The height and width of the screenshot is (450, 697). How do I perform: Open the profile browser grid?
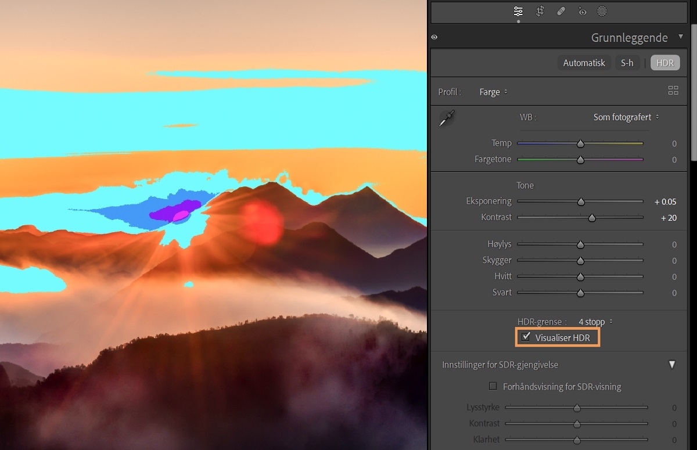tap(673, 91)
